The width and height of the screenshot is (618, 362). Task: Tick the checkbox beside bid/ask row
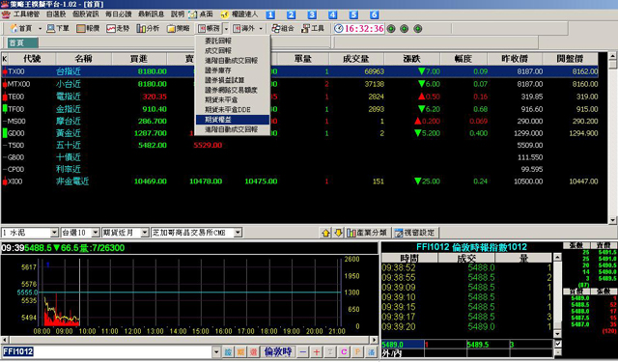[x=558, y=344]
